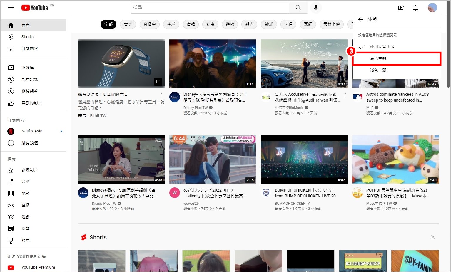451x272 pixels.
Task: Select the 卡通 filter chip
Action: tap(288, 24)
